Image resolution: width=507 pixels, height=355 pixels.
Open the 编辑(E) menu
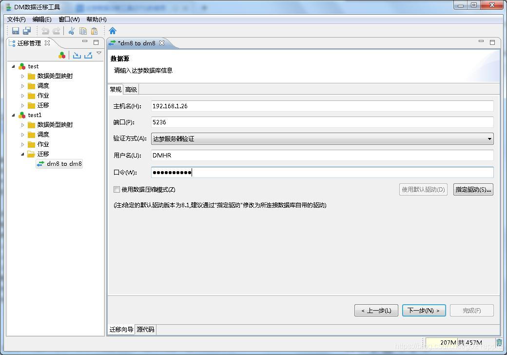42,20
